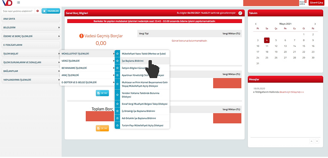This screenshot has height=158, width=328.
Task: Click the FAVORİLER button
Action: [x=51, y=11]
